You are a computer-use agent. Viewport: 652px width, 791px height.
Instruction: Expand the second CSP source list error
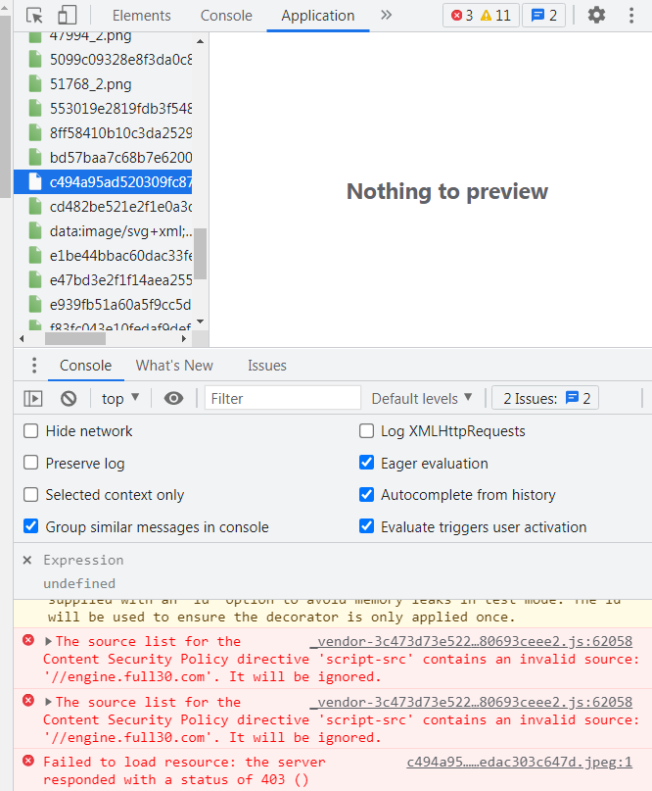tap(48, 702)
